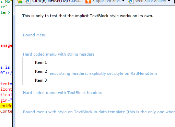Screen dimensions: 175x127
Task: Expand the Suggested Sites dropdown arrow
Action: tap(123, 1)
